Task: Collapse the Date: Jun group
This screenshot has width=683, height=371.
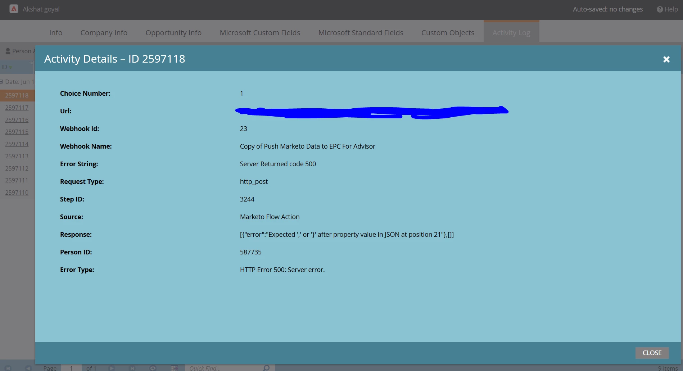Action: pyautogui.click(x=1, y=82)
